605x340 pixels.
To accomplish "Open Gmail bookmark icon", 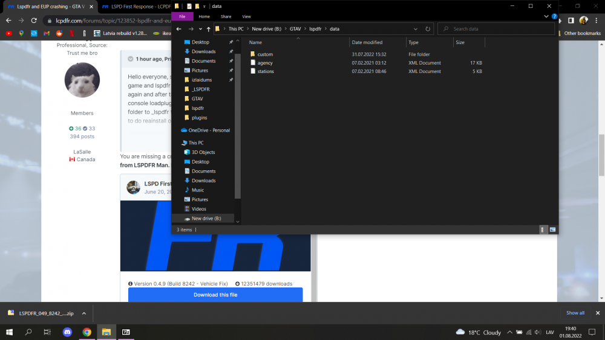I will coord(47,33).
